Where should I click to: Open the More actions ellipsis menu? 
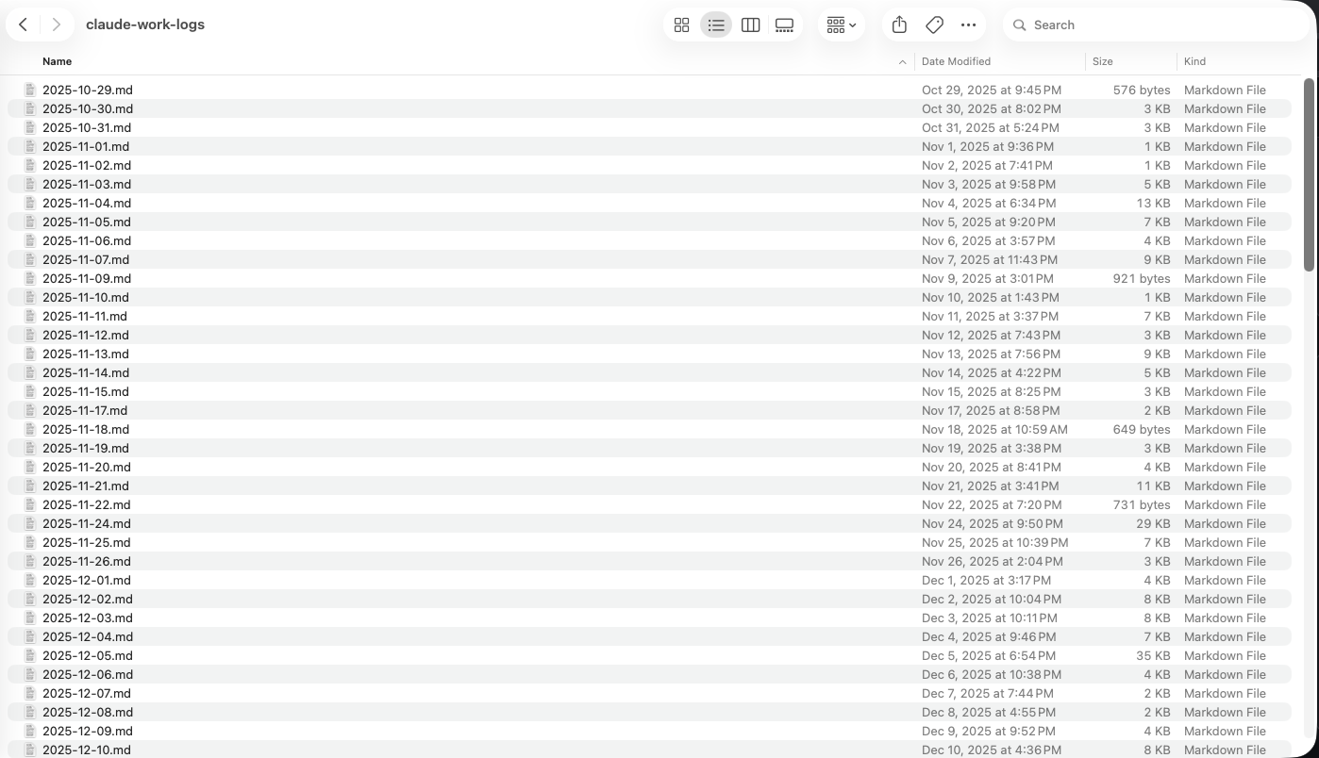(x=968, y=25)
